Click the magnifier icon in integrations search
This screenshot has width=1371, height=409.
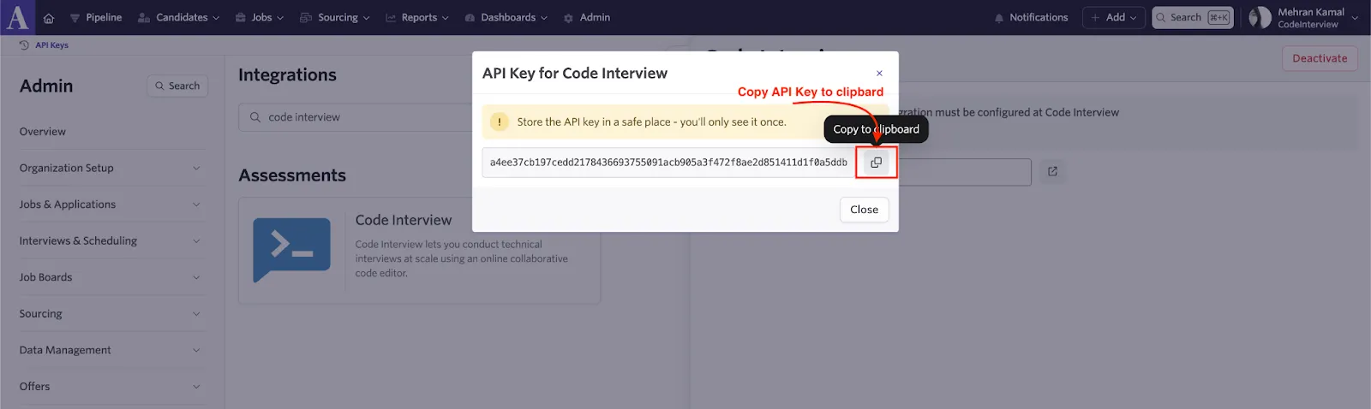(255, 117)
